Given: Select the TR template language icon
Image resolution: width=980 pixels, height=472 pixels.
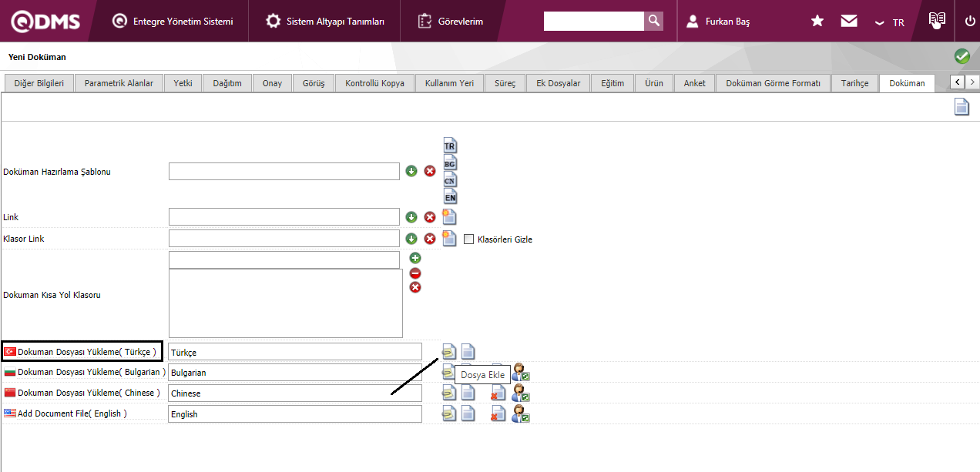Looking at the screenshot, I should (450, 146).
